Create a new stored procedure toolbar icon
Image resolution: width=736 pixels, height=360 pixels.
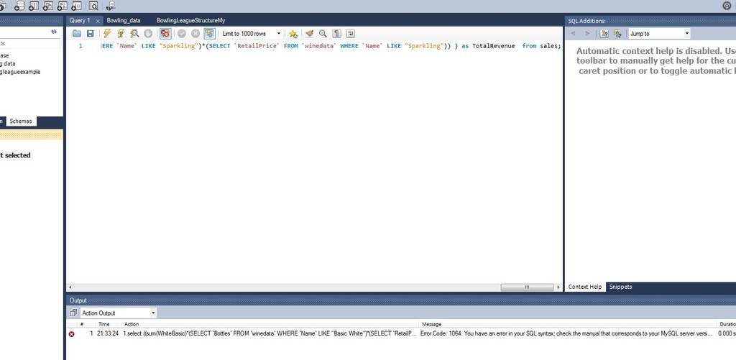(x=62, y=6)
